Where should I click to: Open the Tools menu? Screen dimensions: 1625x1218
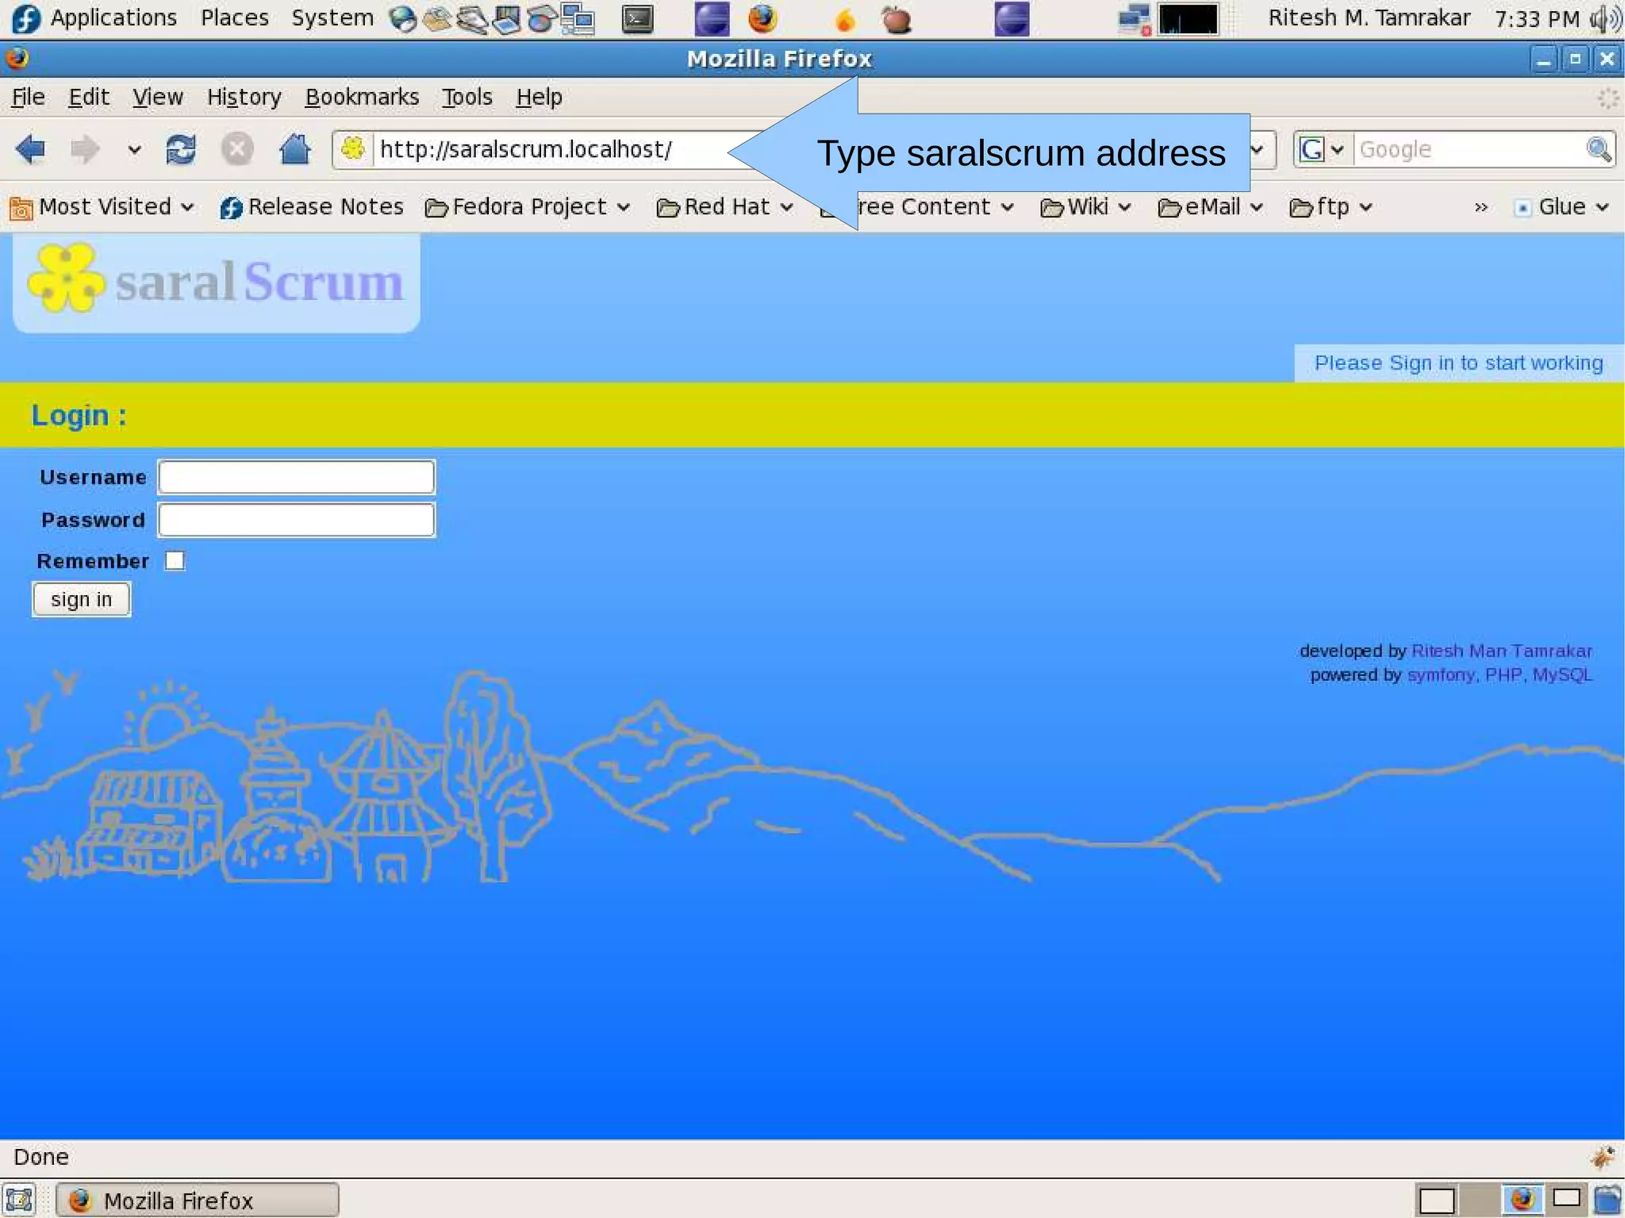pos(467,97)
